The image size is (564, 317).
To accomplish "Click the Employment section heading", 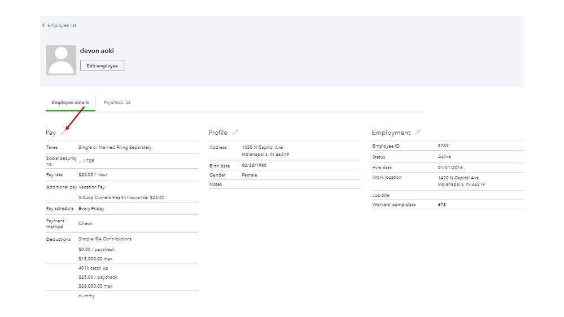I will (x=391, y=133).
